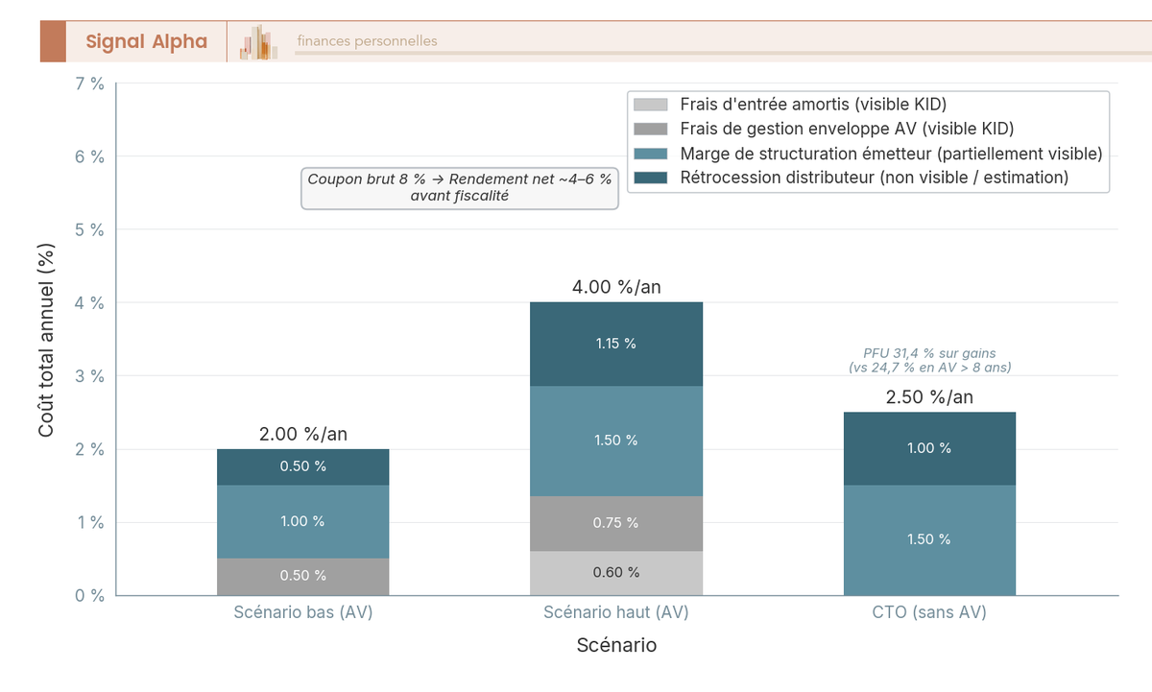Image resolution: width=1152 pixels, height=692 pixels.
Task: Click the finances personnelles header text
Action: click(367, 41)
